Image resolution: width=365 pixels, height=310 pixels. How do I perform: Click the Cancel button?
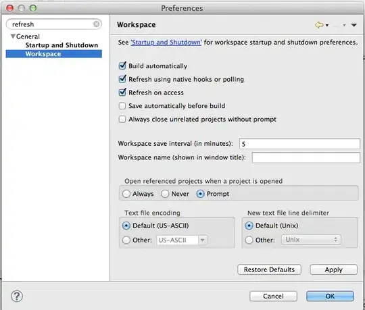pyautogui.click(x=273, y=296)
